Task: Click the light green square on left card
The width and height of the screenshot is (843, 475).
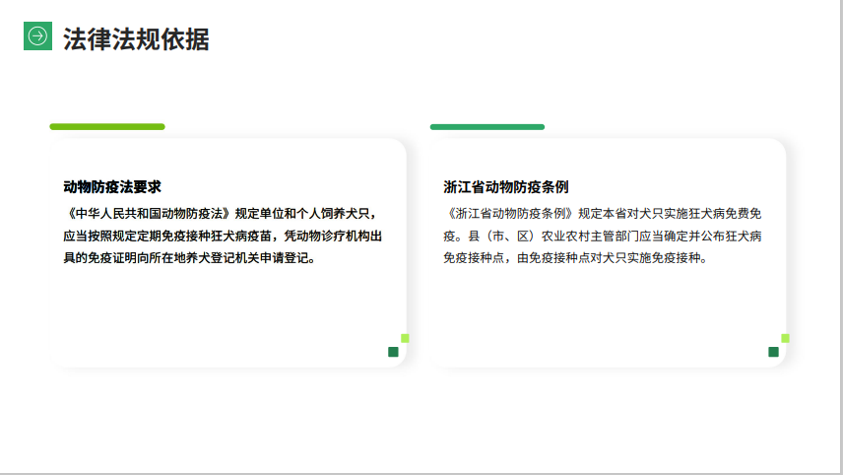Action: pos(405,338)
